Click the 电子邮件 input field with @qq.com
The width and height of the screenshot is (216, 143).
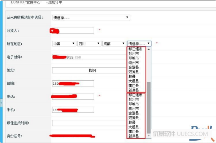(90, 57)
